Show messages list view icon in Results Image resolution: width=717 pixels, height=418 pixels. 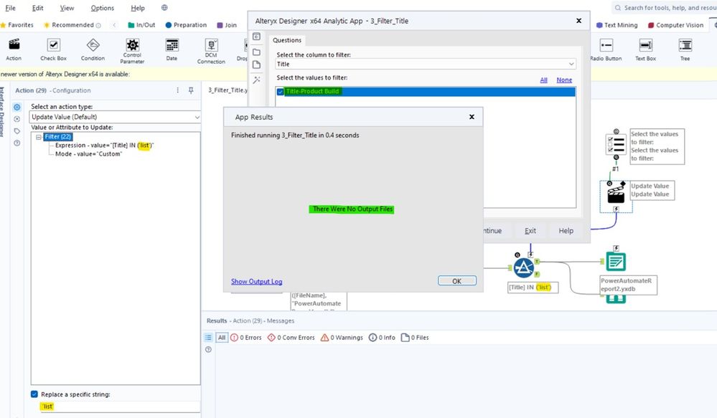coord(209,338)
